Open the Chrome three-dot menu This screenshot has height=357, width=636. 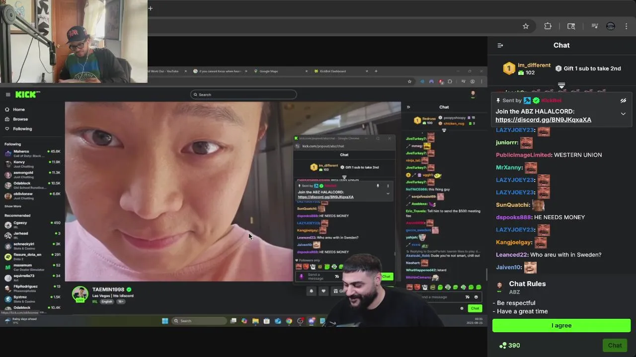click(x=627, y=26)
